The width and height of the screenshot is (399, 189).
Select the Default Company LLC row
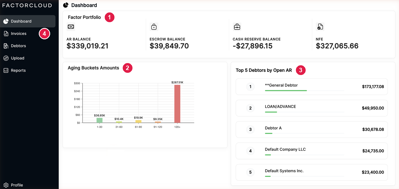(x=312, y=151)
